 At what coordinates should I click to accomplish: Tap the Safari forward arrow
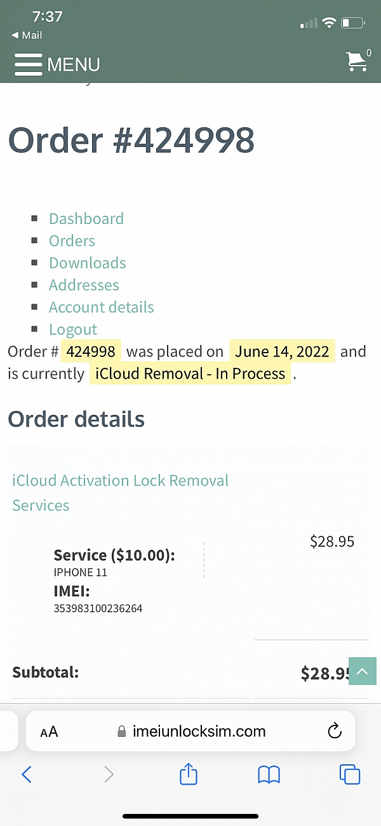109,774
